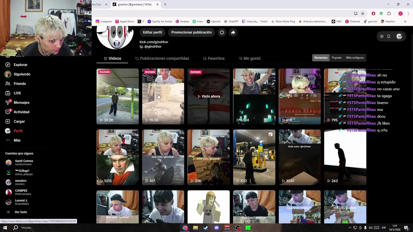Switch to Publicaciones compartidas tab
This screenshot has height=232, width=413.
[x=162, y=58]
